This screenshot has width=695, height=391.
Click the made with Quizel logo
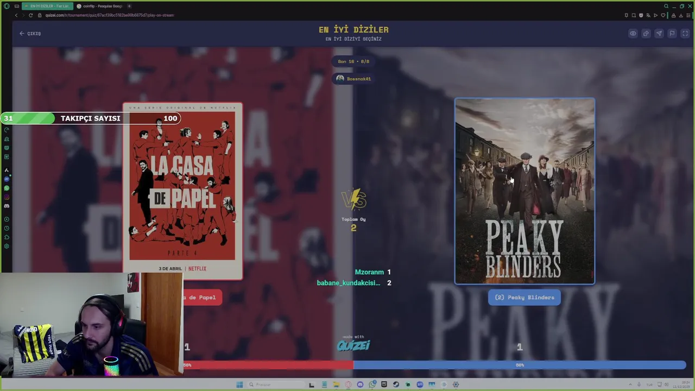point(353,343)
